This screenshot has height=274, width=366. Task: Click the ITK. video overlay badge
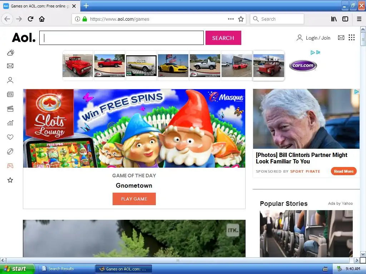tap(233, 230)
